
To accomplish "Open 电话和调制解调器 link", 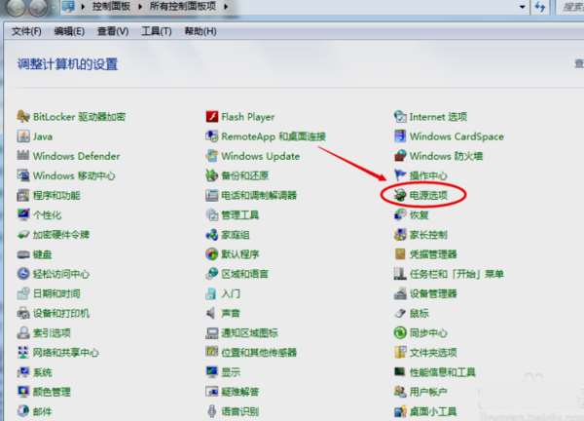I will click(x=259, y=196).
